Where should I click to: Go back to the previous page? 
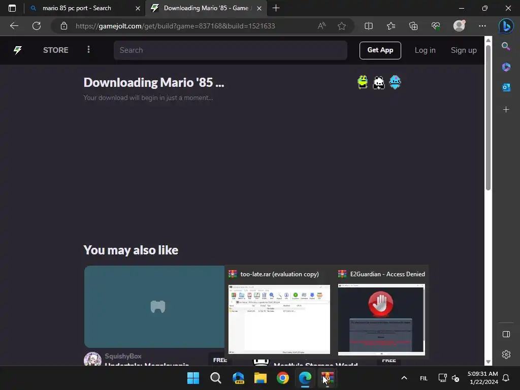14,26
